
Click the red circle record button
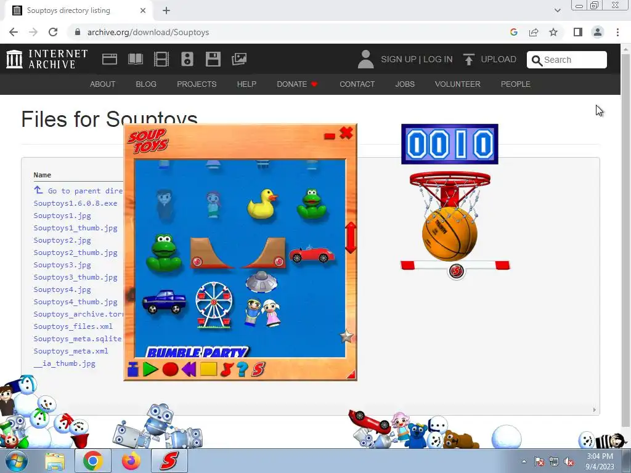click(170, 370)
